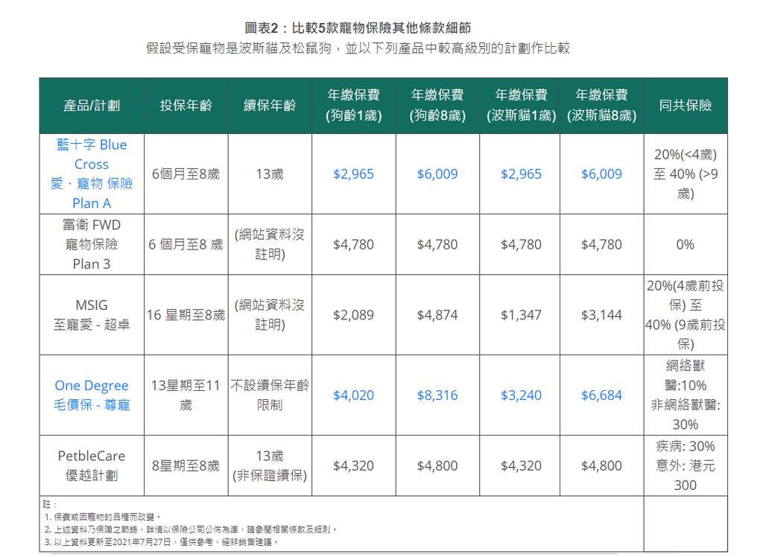This screenshot has width=763, height=557.
Task: Click MSIG $2,089 premium cell
Action: [353, 315]
